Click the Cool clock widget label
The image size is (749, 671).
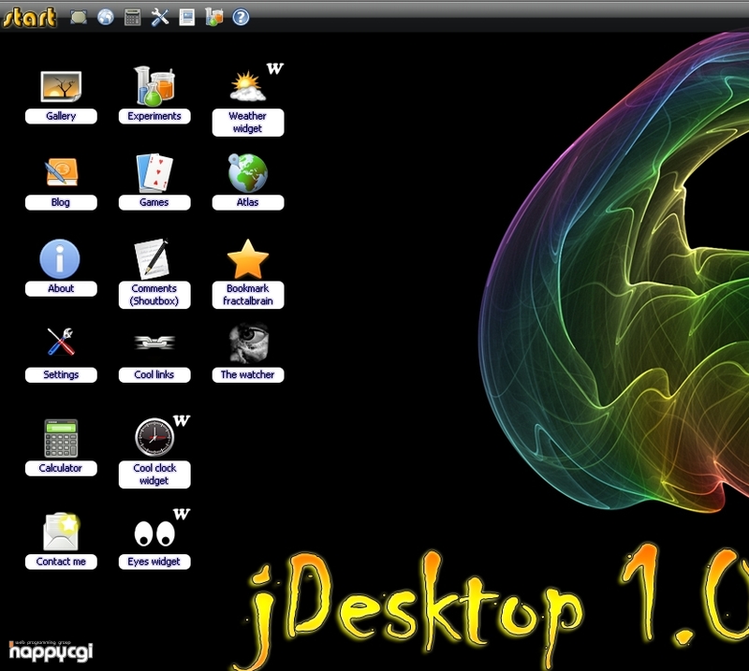click(x=154, y=474)
